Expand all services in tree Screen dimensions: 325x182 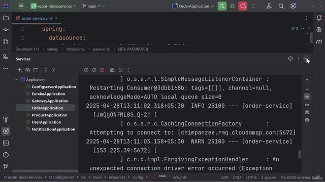[x=46, y=70]
